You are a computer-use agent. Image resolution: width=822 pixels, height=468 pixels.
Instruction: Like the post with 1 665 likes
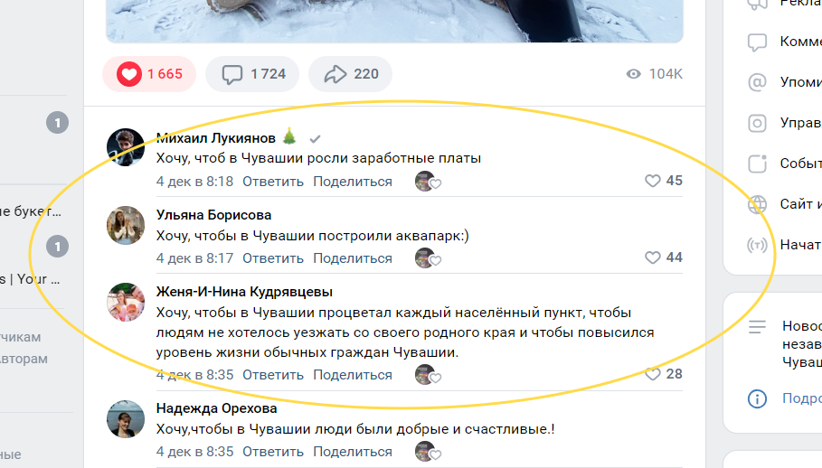click(129, 74)
